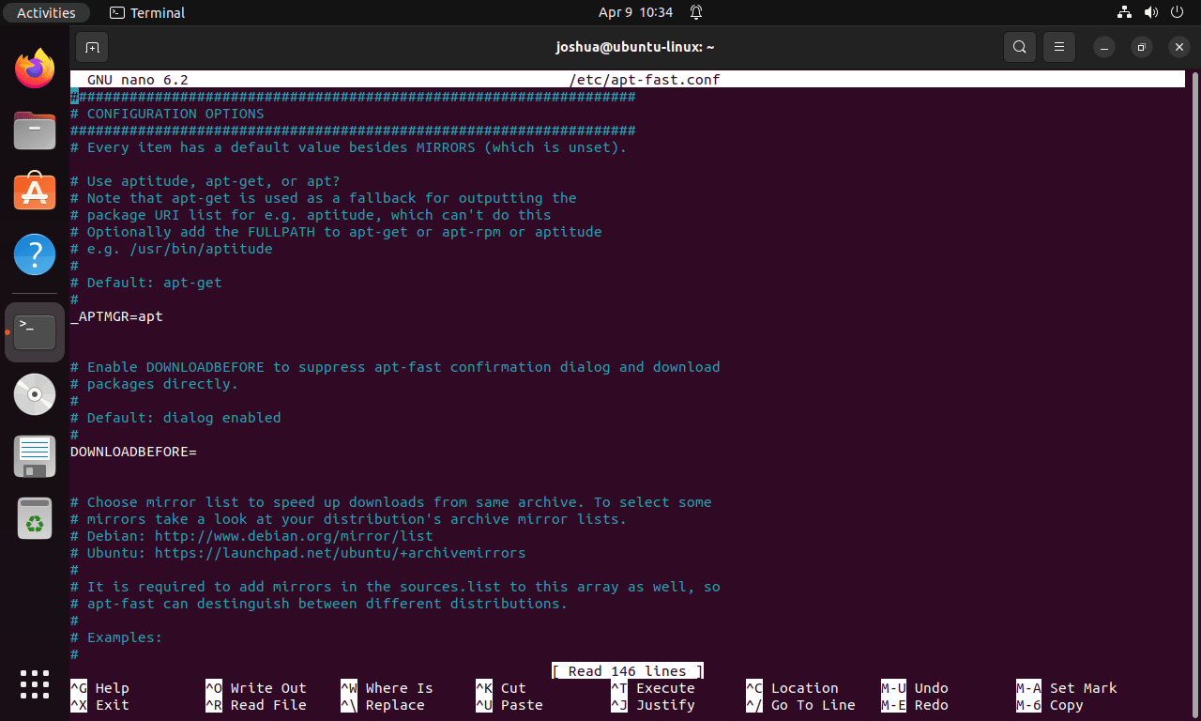Click the ^T Execute shortcut
Screen dimensions: 1201x721
click(x=653, y=688)
